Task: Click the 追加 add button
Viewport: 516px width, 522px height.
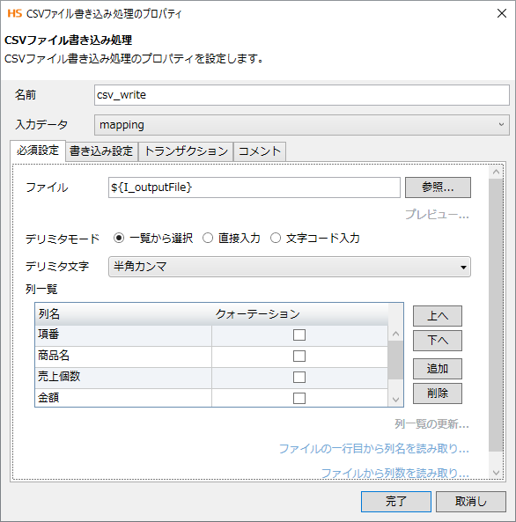Action: click(x=438, y=369)
